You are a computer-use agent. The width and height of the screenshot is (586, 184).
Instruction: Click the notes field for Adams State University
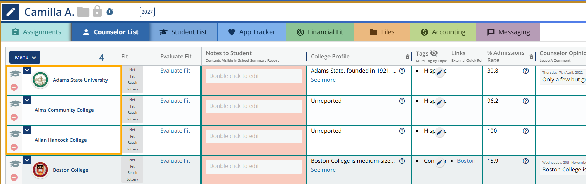(254, 76)
